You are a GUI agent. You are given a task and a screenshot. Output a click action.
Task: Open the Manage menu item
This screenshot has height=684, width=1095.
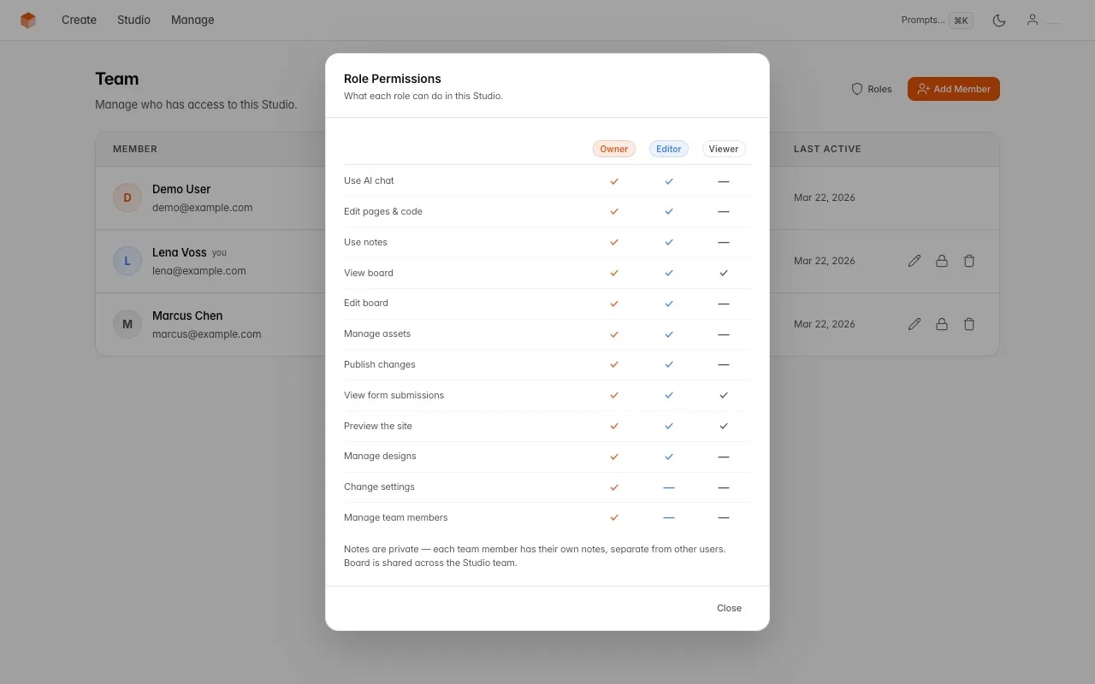pos(192,20)
